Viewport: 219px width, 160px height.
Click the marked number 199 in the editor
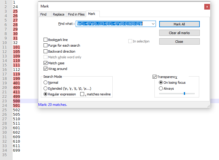coord(17,79)
